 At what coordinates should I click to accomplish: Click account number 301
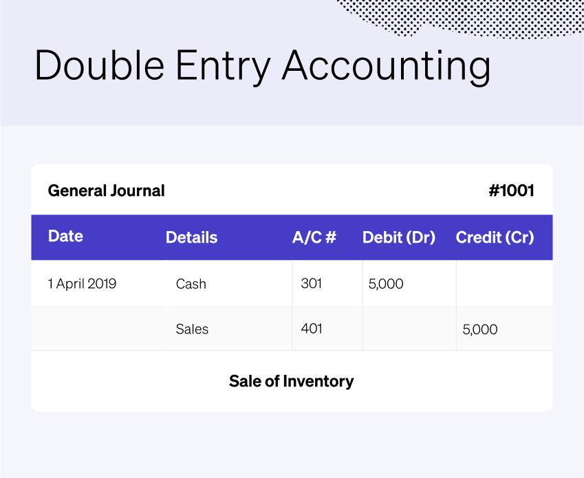(311, 283)
